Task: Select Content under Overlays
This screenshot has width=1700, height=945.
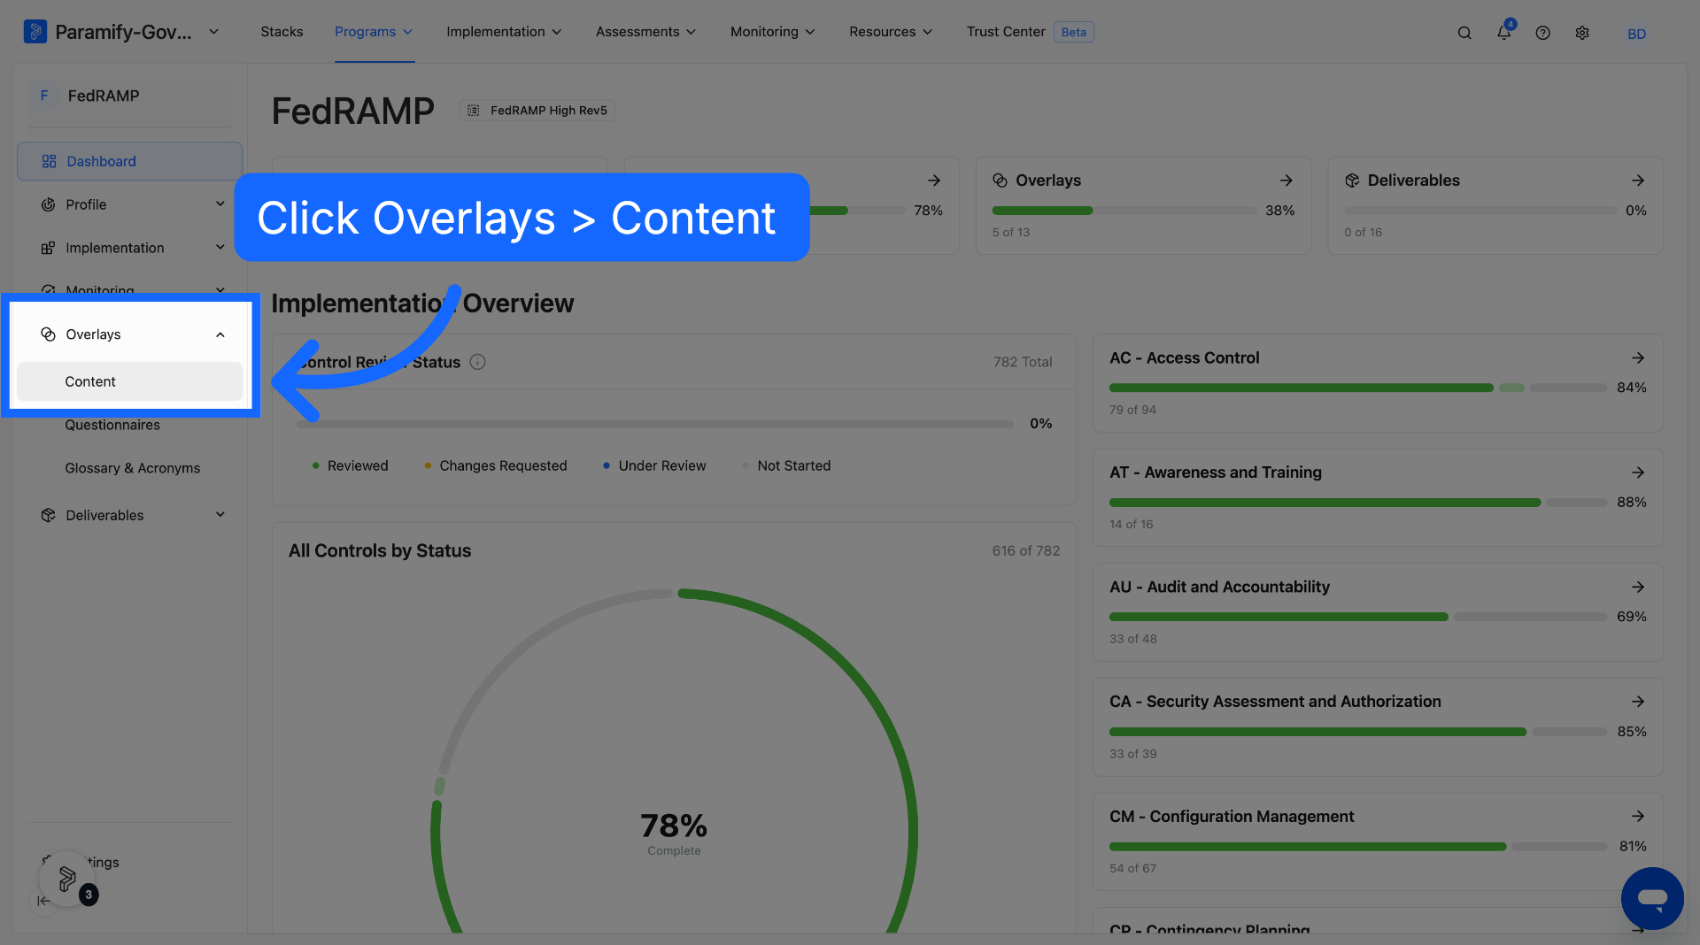Action: (x=129, y=381)
